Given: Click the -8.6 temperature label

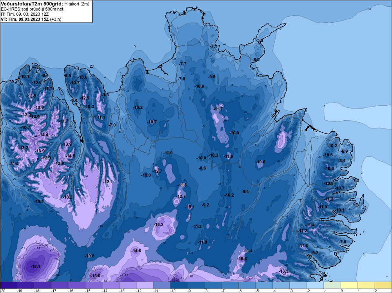Looking at the screenshot, I should coord(202,168).
